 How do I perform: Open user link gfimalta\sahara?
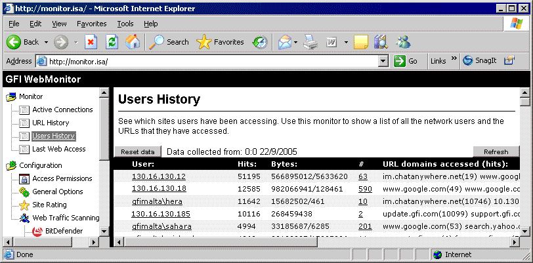161,227
